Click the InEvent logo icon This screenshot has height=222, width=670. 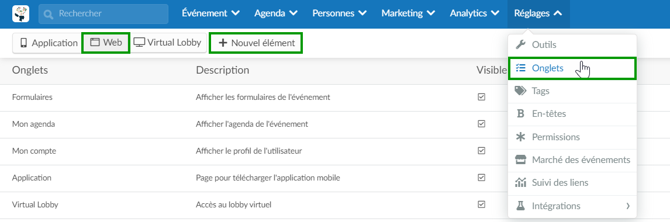21,13
